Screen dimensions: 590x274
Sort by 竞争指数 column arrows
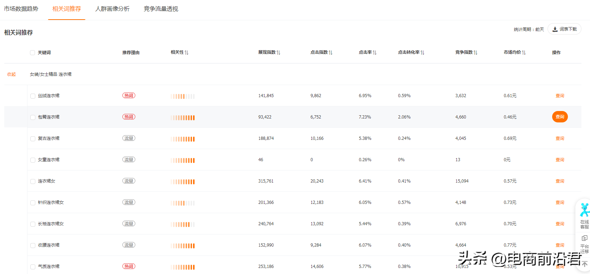(x=475, y=53)
